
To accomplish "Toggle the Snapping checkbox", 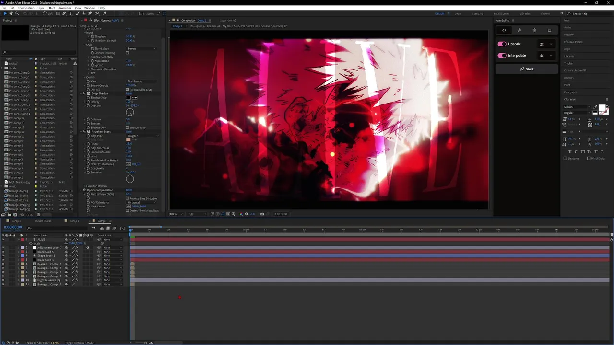I will [141, 13].
